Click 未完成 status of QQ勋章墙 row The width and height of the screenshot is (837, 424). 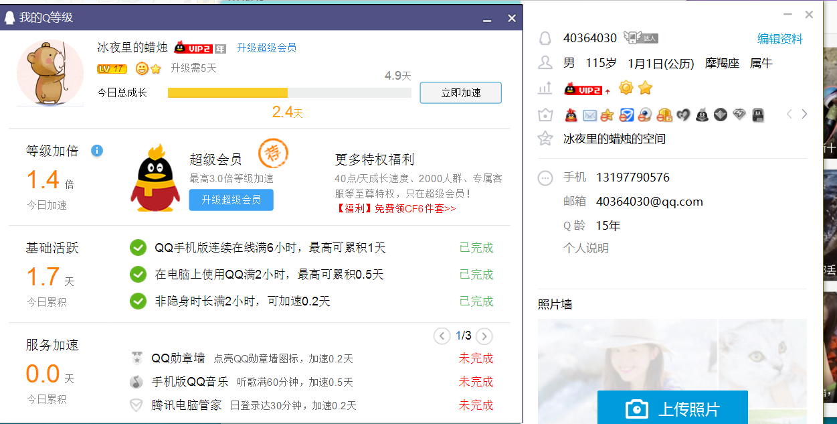click(476, 358)
